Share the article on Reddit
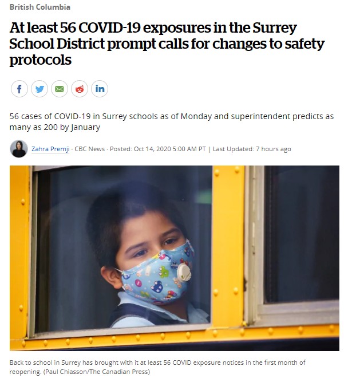The height and width of the screenshot is (382, 344). [x=80, y=89]
